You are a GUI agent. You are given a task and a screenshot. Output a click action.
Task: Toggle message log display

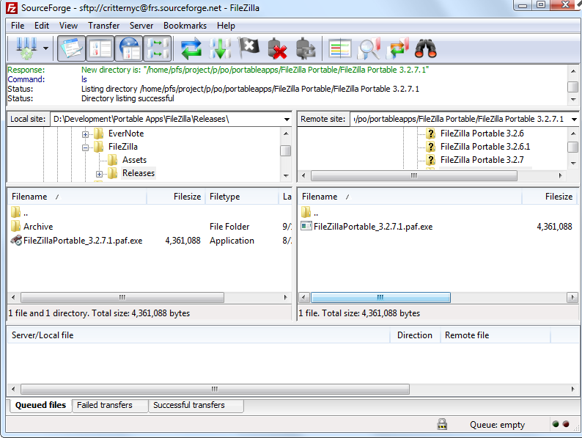coord(71,48)
